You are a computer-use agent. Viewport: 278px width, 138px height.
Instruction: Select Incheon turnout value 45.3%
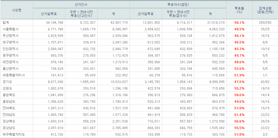click(239, 49)
